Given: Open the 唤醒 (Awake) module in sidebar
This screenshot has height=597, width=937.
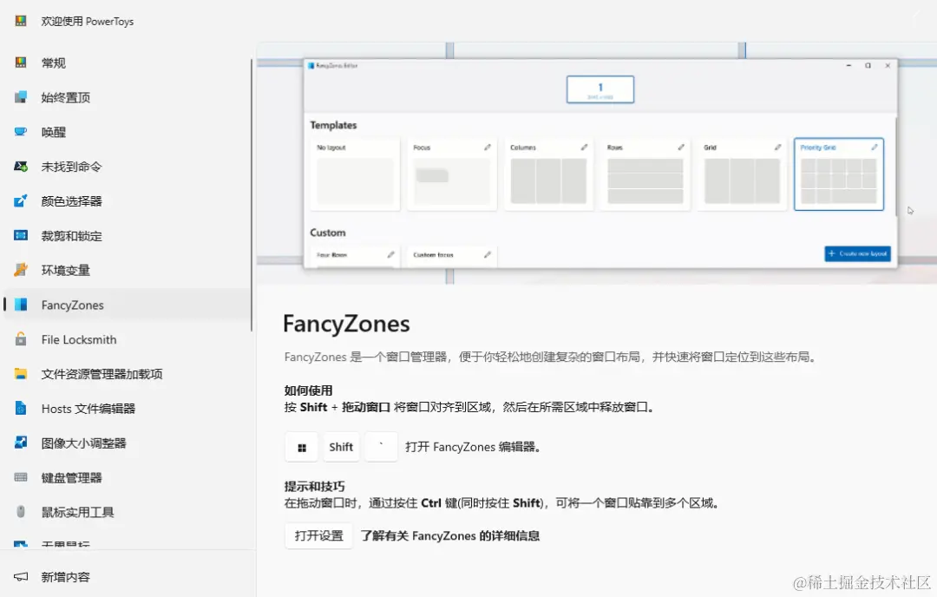Looking at the screenshot, I should pos(21,131).
